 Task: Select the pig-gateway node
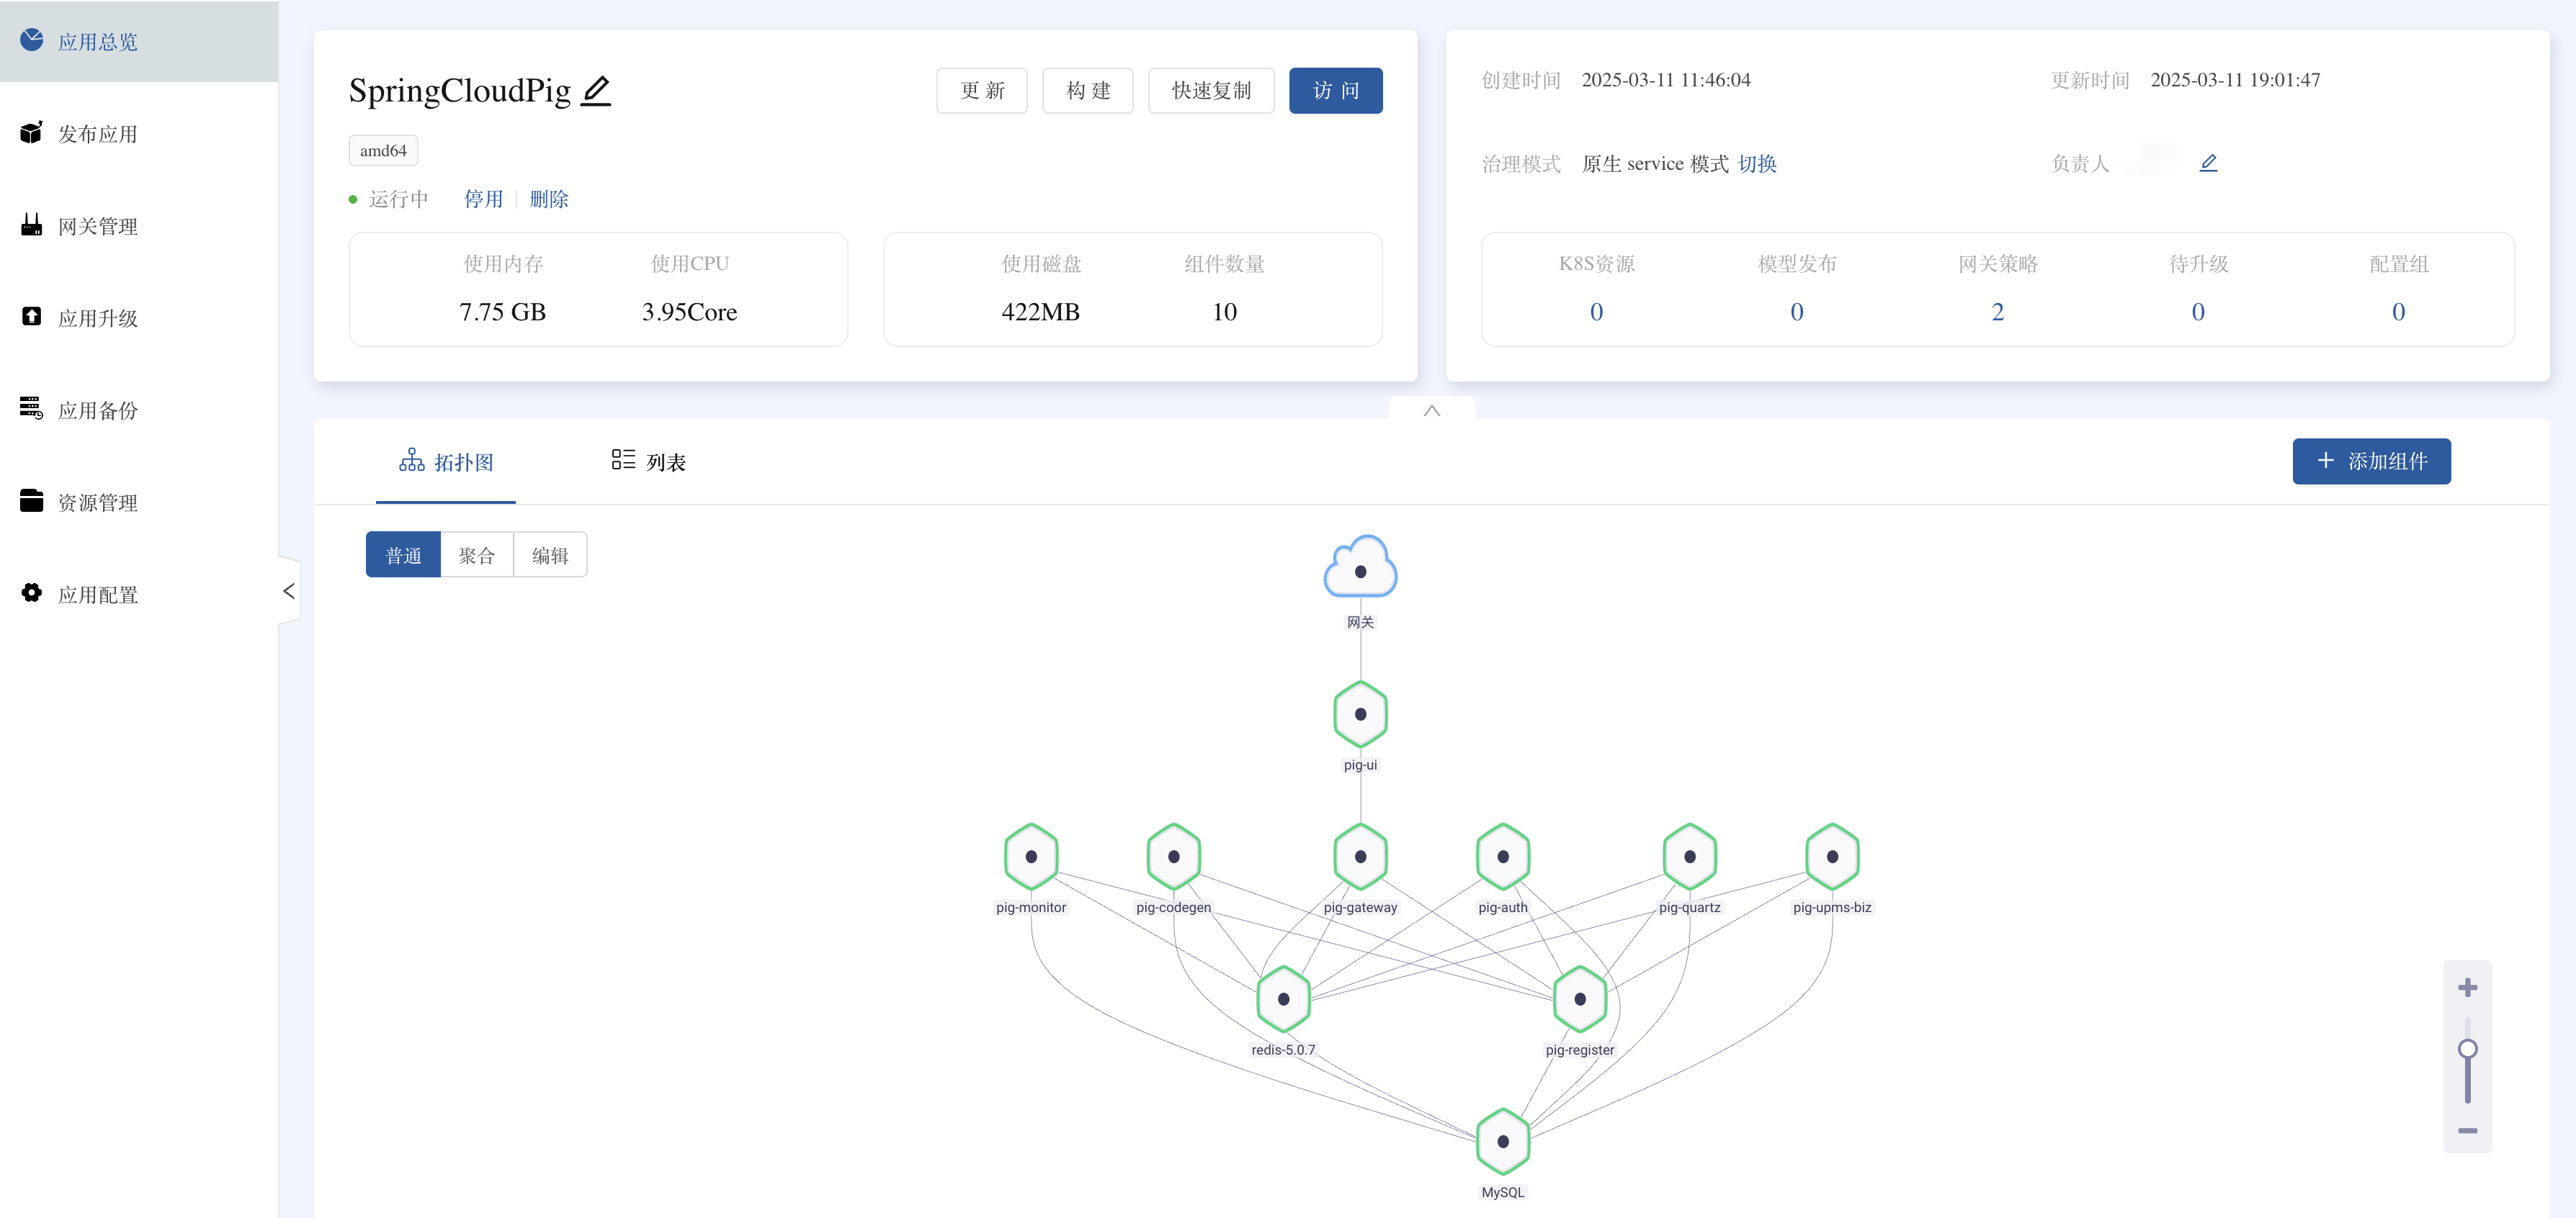(x=1360, y=857)
